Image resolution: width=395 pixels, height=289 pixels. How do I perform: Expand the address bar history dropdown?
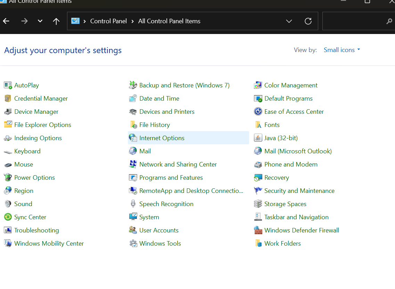(x=289, y=21)
